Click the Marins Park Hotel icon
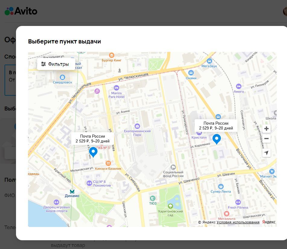Viewport: 287px width, 249px height. tap(116, 88)
